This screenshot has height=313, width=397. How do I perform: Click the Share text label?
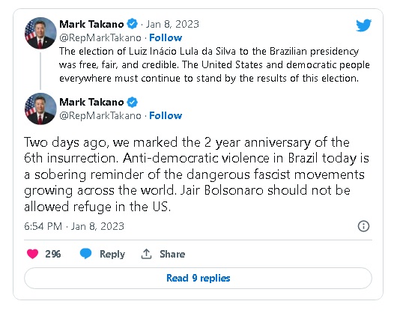(172, 254)
